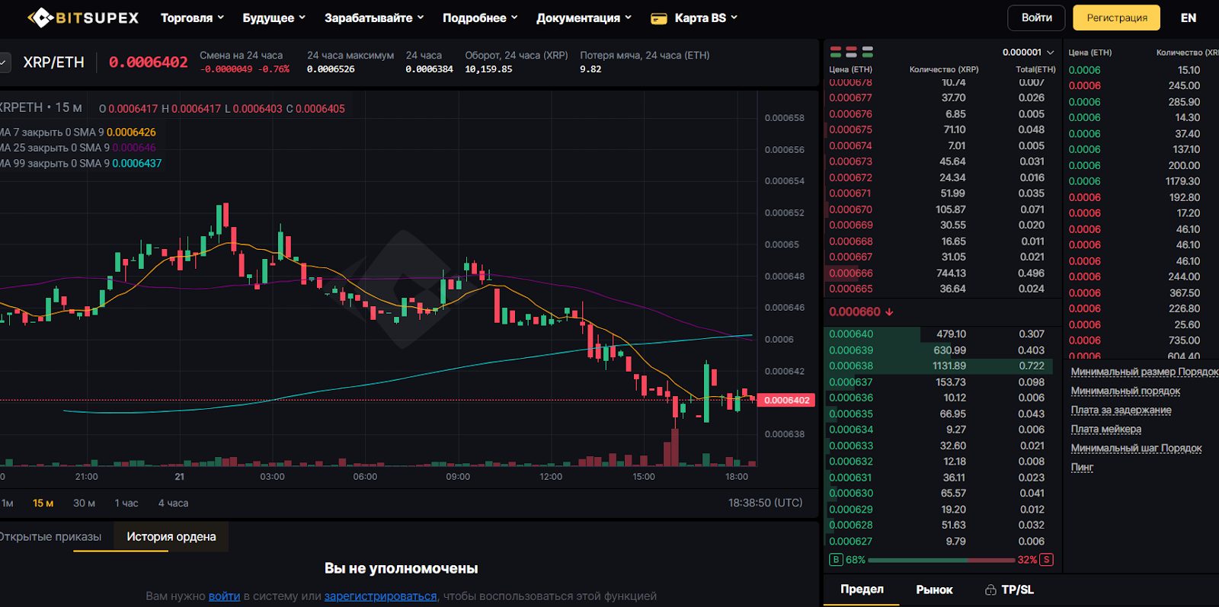This screenshot has width=1219, height=607.
Task: Click the SMA 7 indicator legend value 0.0006426
Action: (131, 133)
